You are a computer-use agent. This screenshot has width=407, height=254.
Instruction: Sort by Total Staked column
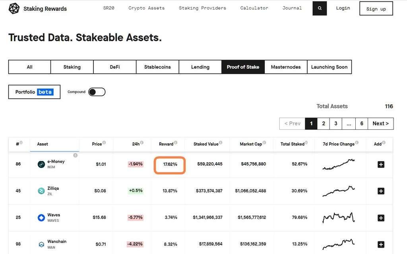pyautogui.click(x=292, y=144)
